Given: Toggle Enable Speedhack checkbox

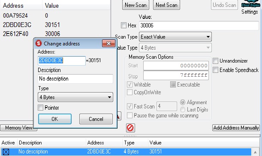Looking at the screenshot, I should pyautogui.click(x=215, y=70).
